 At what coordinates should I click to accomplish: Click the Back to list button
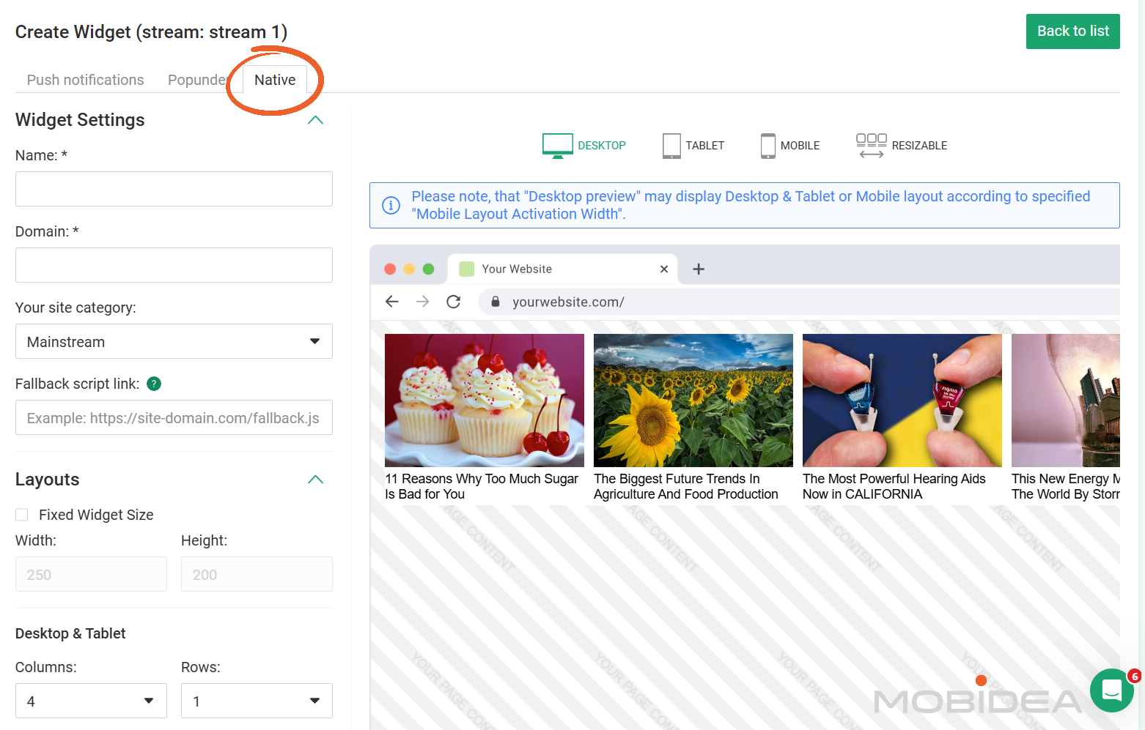[x=1073, y=31]
